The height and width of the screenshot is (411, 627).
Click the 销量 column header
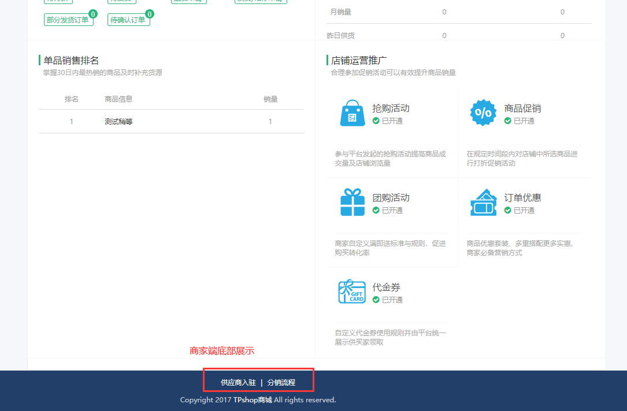click(270, 99)
